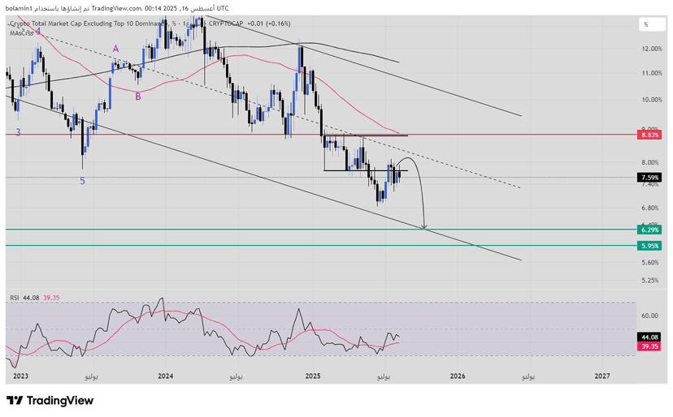
Task: Click the يوليو label after 2026
Action: 528,376
